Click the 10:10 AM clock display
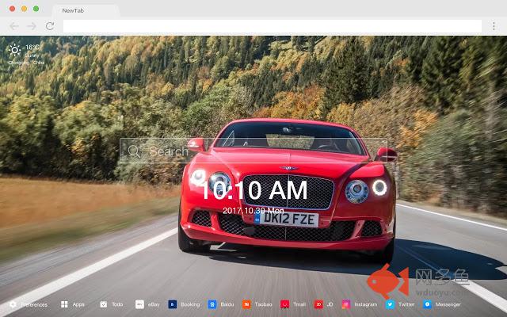This screenshot has height=317, width=507. (254, 190)
